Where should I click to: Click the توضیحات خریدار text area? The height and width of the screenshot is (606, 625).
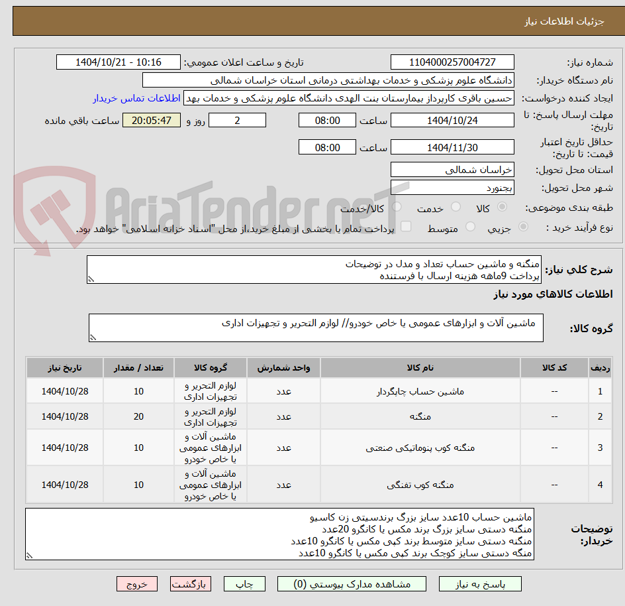pos(279,534)
